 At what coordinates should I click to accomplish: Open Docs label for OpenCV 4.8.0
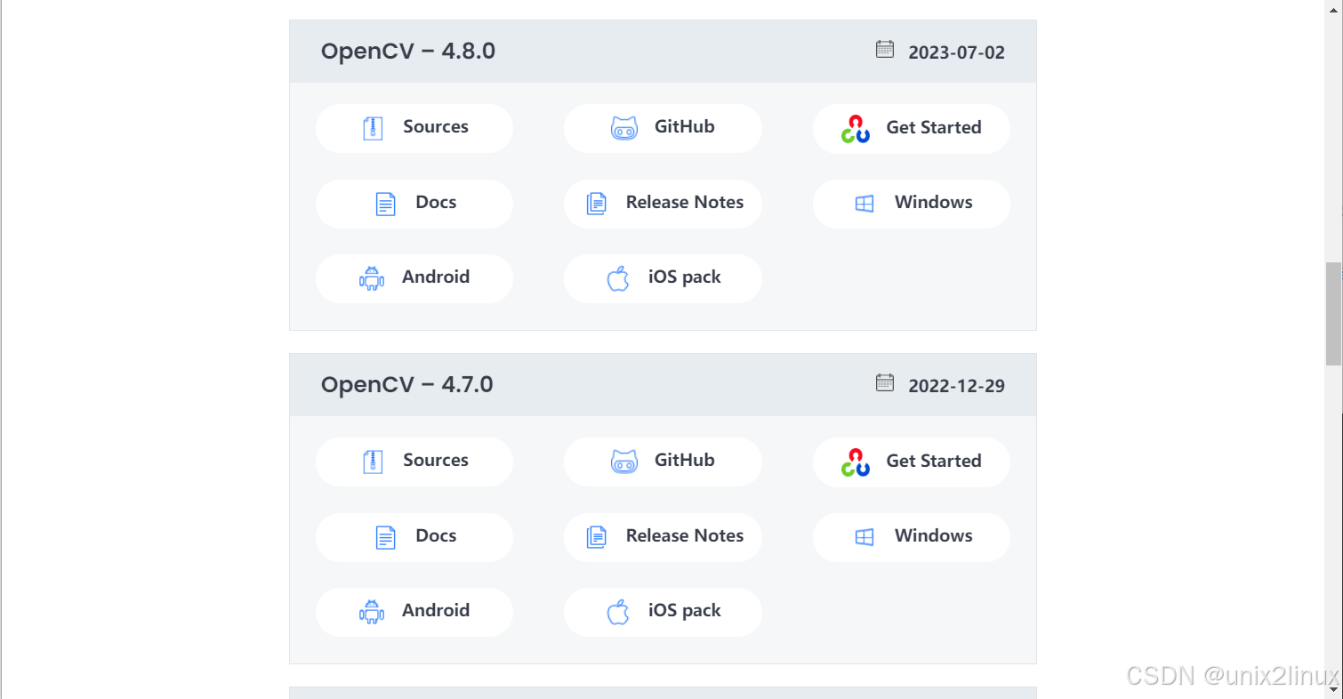(436, 202)
